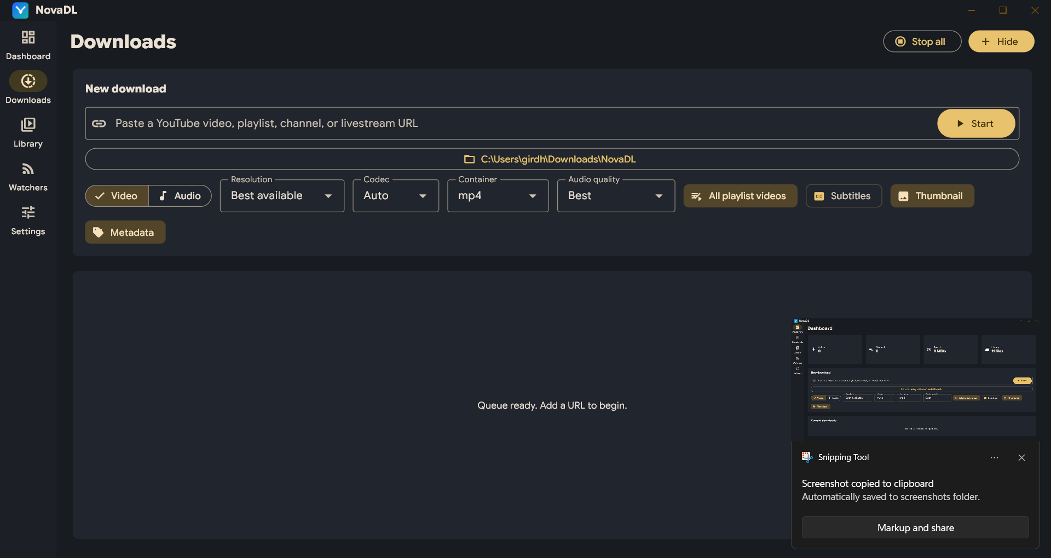The height and width of the screenshot is (558, 1051).
Task: Select Video mode toggle
Action: (x=117, y=196)
